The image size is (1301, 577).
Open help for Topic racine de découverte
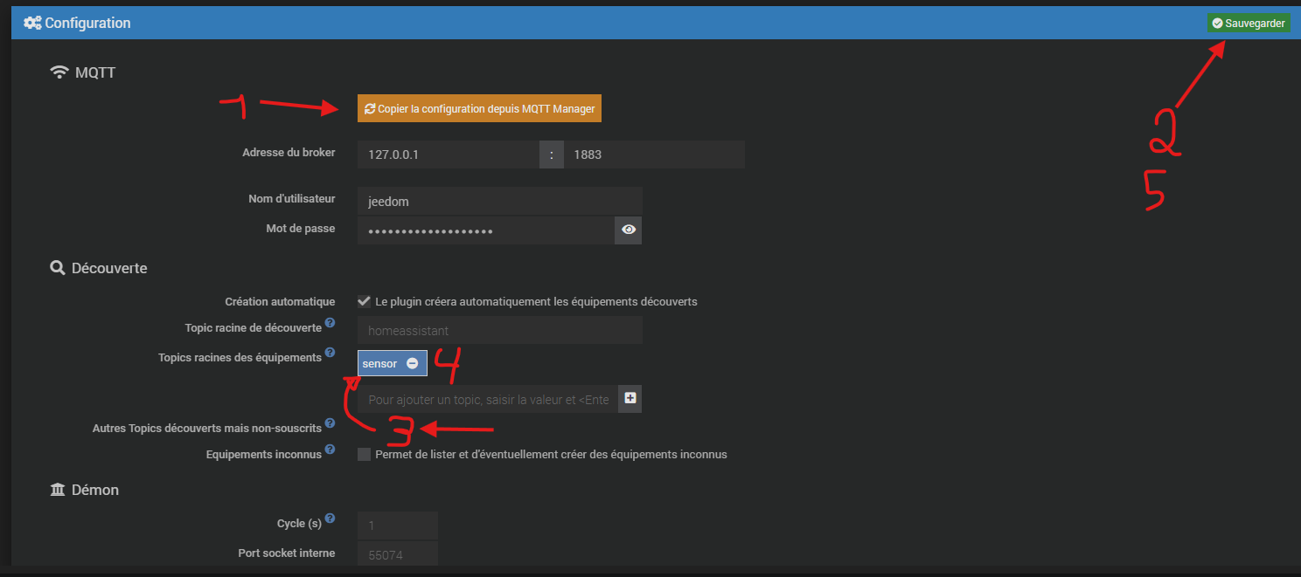[x=330, y=323]
